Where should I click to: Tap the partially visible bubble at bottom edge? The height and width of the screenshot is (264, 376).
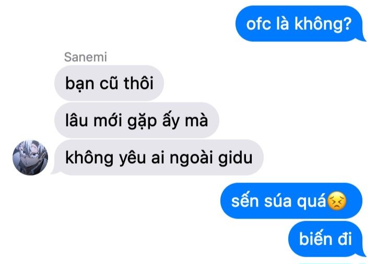coord(332,263)
